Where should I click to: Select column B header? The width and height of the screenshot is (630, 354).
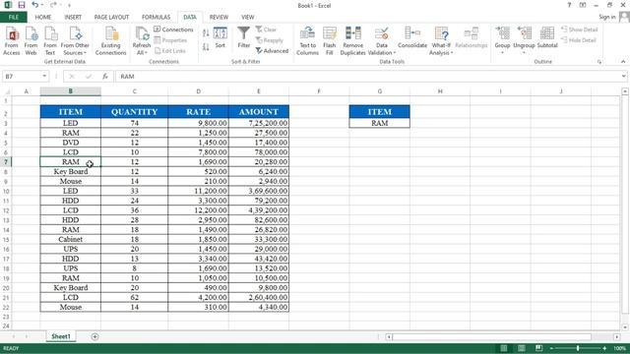pyautogui.click(x=70, y=91)
